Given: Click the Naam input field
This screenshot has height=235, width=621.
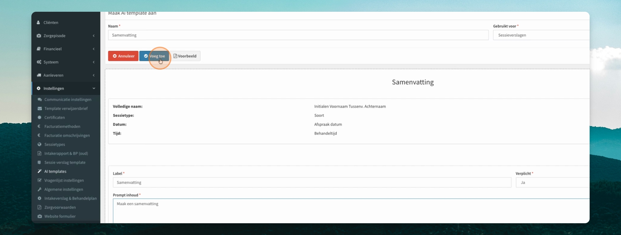Looking at the screenshot, I should tap(298, 35).
